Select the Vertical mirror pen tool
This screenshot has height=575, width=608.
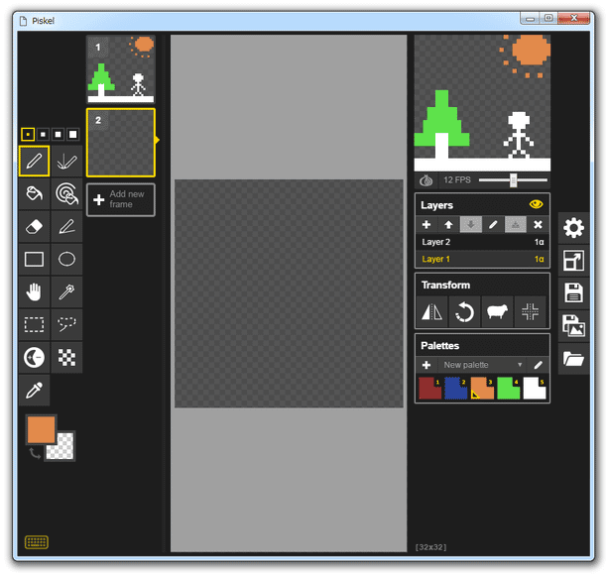pos(66,161)
